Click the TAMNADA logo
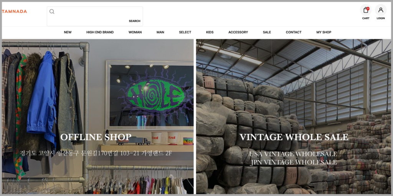Image resolution: width=393 pixels, height=196 pixels. pyautogui.click(x=14, y=11)
